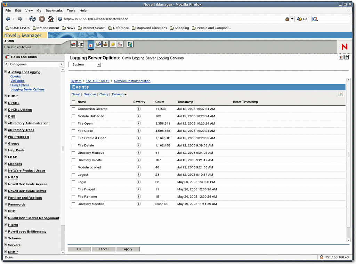Click the padlock icon in the address bar
Viewport: 356px width, 264px height.
(287, 19)
